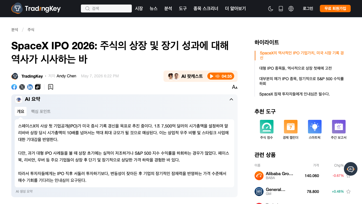Share article on Facebook

click(x=14, y=87)
